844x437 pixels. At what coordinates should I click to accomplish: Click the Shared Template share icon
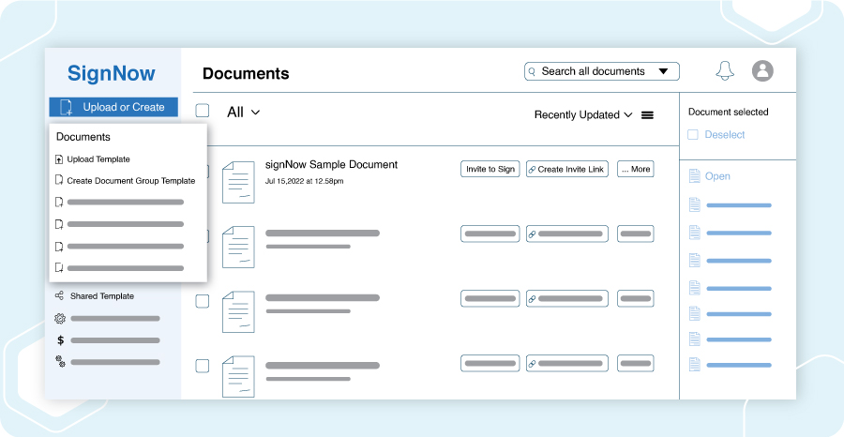[59, 296]
